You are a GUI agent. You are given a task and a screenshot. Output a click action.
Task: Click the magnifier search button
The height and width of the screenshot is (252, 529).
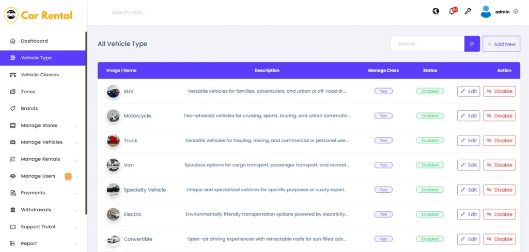click(x=472, y=44)
